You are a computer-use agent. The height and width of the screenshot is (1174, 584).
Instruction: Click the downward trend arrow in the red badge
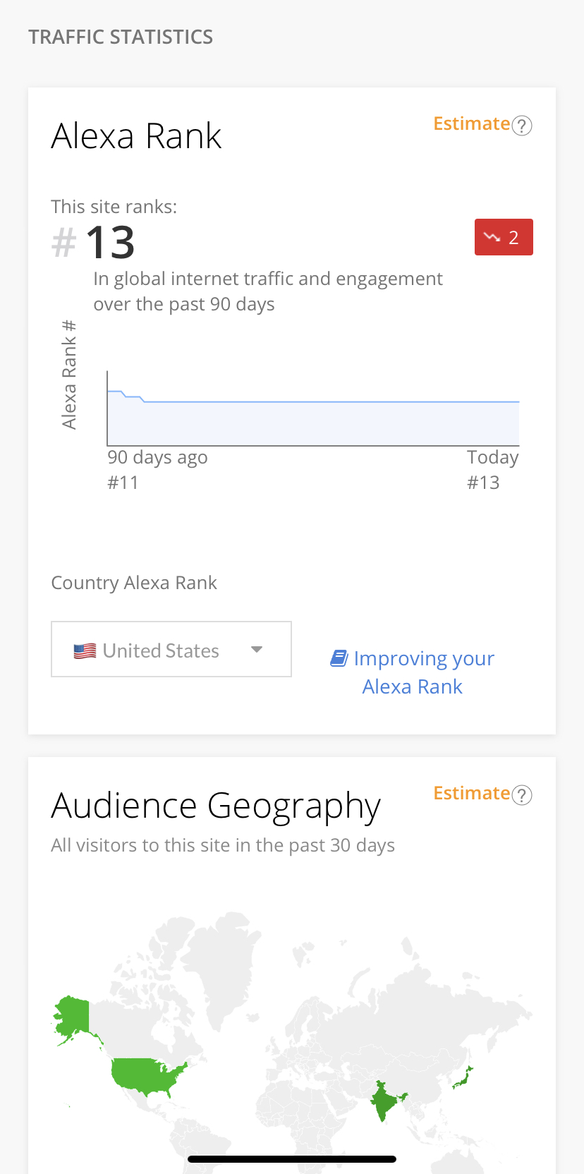(x=492, y=237)
